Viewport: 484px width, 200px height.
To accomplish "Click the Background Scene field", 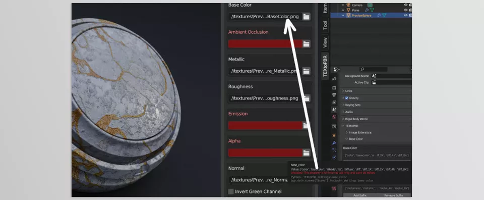I will (x=391, y=76).
